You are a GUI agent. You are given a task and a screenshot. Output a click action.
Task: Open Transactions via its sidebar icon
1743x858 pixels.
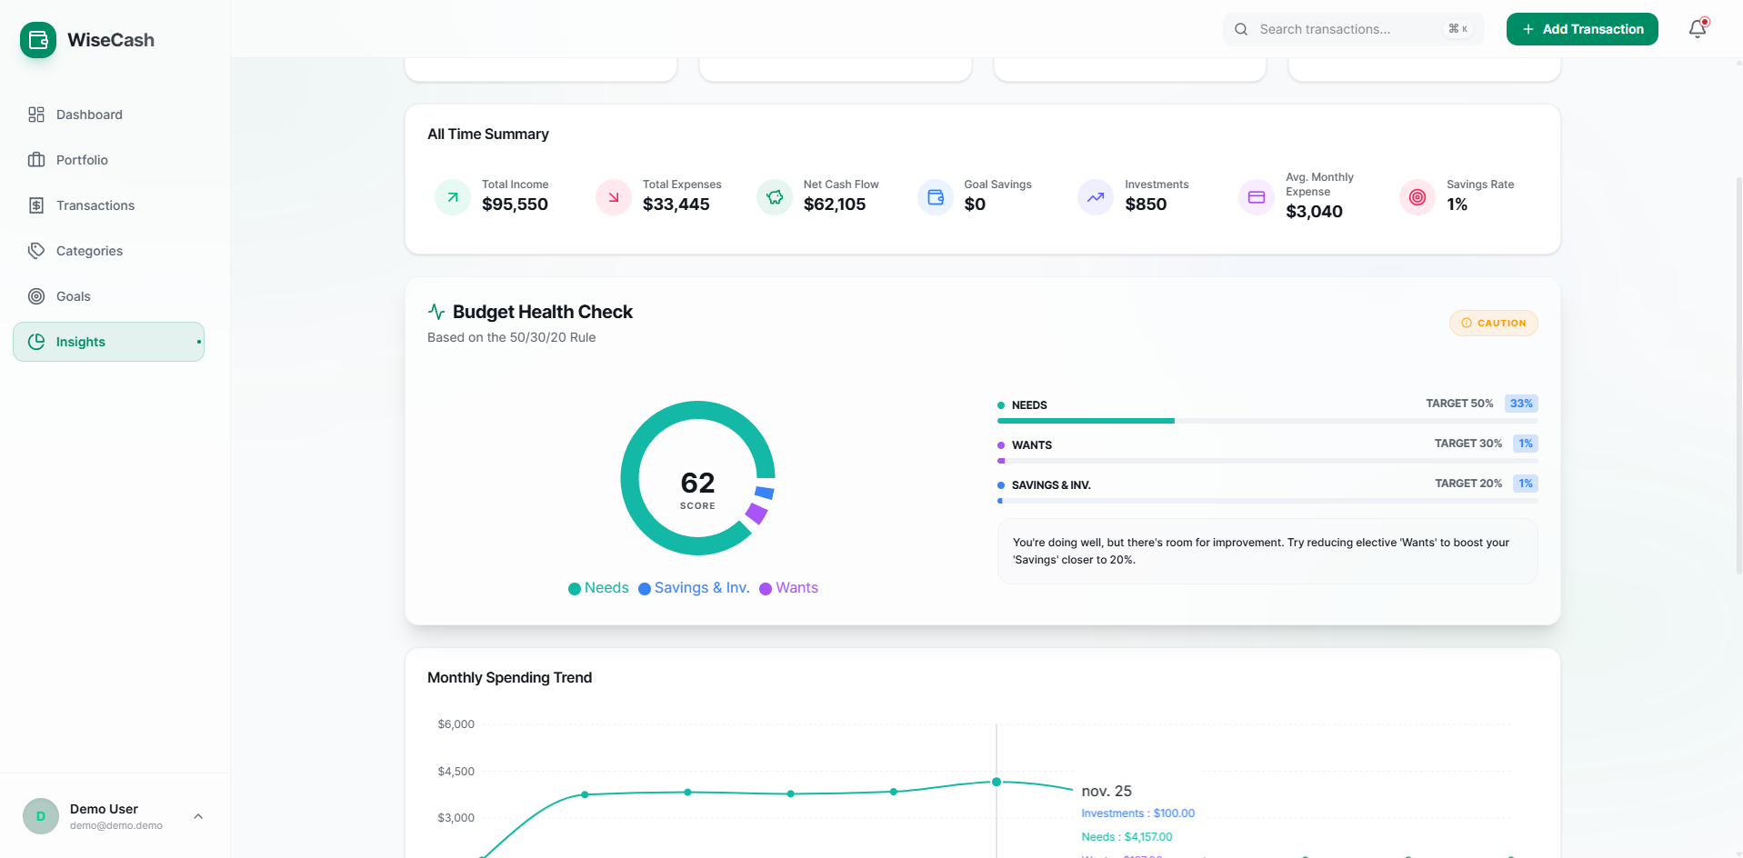coord(35,205)
